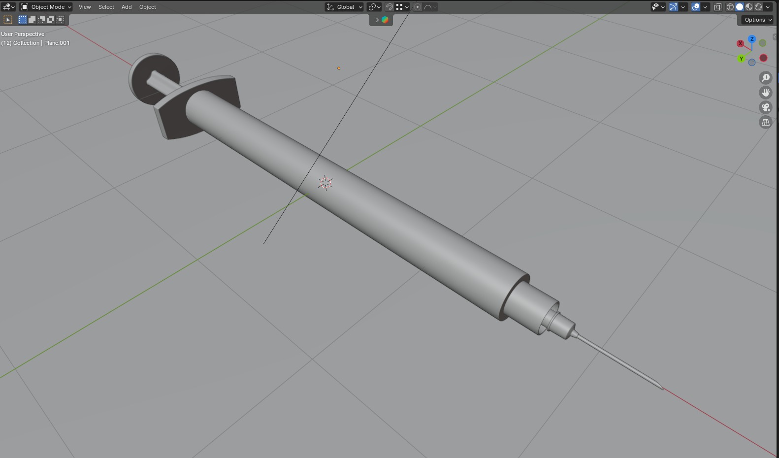The width and height of the screenshot is (779, 458).
Task: Open the Object menu
Action: (x=148, y=7)
